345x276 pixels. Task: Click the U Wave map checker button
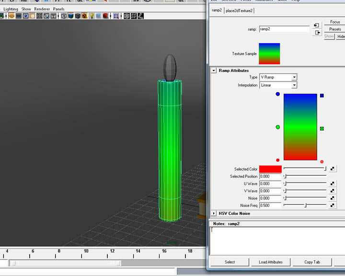tap(332, 184)
